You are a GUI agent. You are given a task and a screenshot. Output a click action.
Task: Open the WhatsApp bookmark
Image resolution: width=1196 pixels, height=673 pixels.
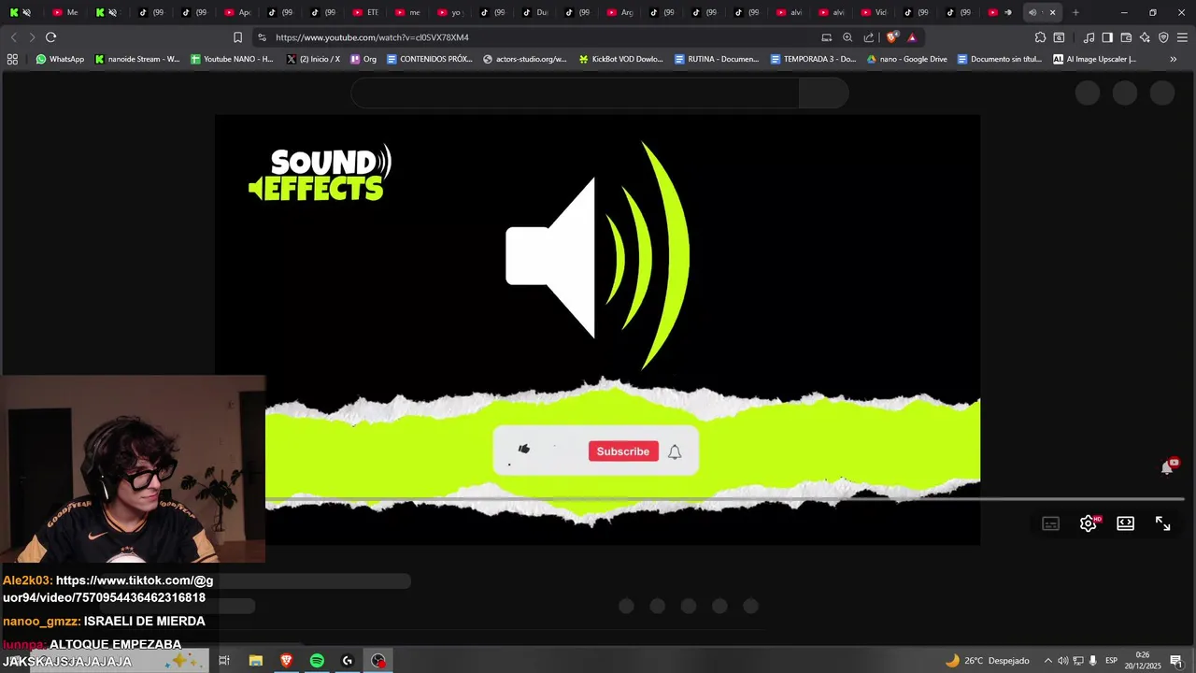coord(60,59)
